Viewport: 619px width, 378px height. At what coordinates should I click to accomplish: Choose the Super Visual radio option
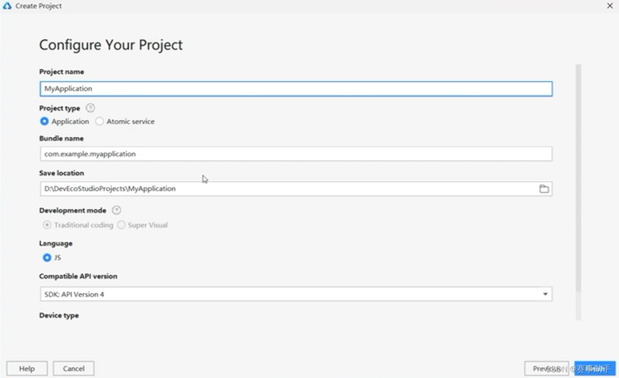(x=121, y=225)
